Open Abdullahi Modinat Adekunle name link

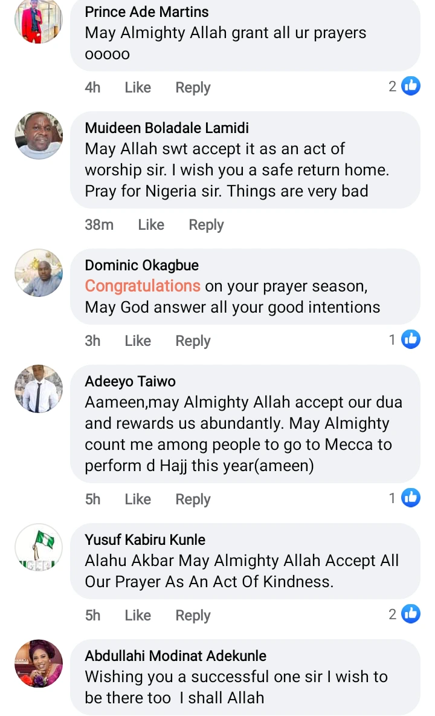[x=175, y=656]
